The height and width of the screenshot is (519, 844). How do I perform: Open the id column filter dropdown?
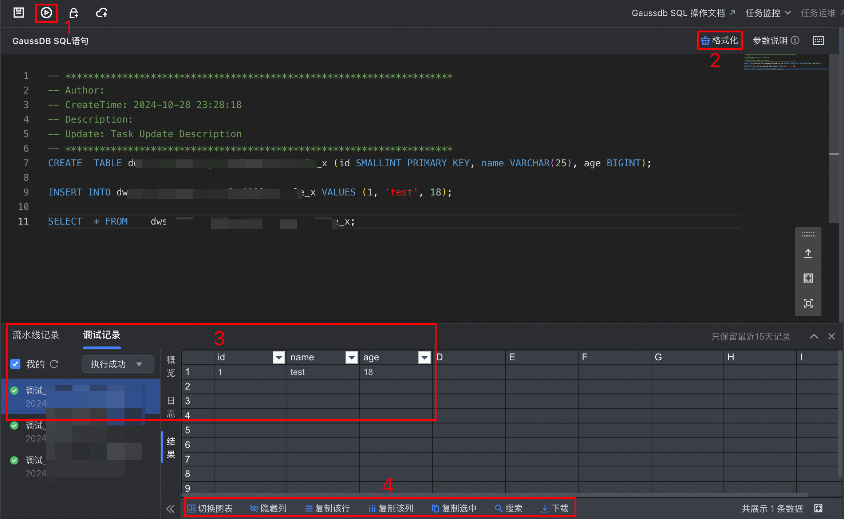[x=279, y=357]
